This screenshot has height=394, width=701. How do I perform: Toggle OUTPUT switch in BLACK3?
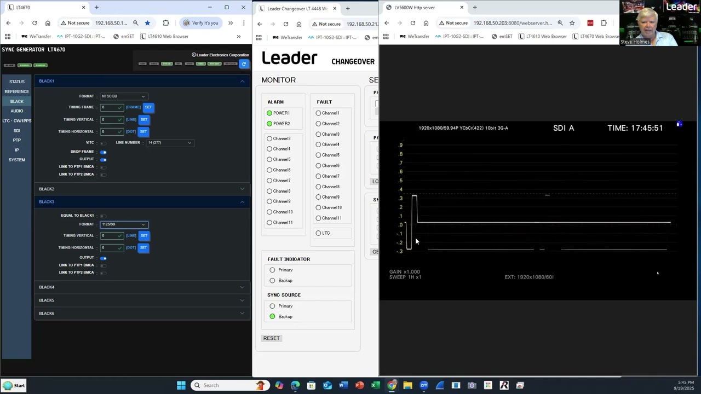103,258
